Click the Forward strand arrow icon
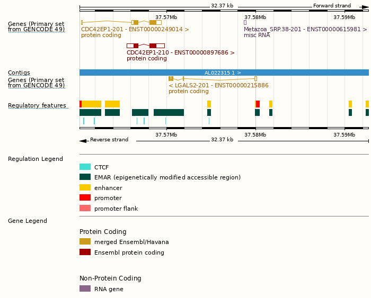Image resolution: width=371 pixels, height=298 pixels. (365, 6)
